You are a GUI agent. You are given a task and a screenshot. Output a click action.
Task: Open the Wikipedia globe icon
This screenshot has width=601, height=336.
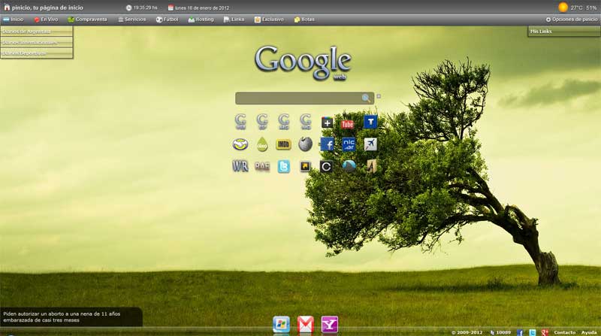click(305, 144)
